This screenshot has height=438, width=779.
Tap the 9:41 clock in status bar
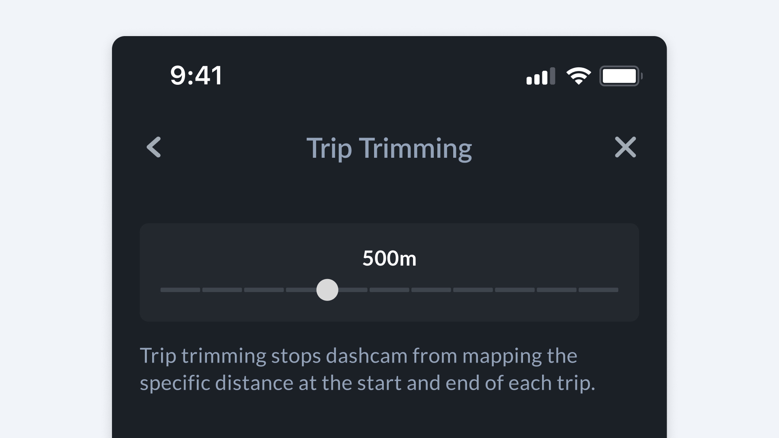[196, 75]
